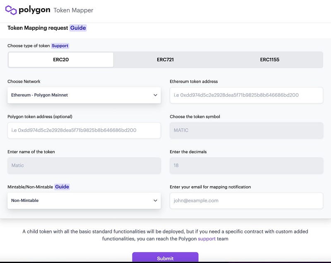
Task: Click the 'Ethereum token address' label
Action: point(194,81)
